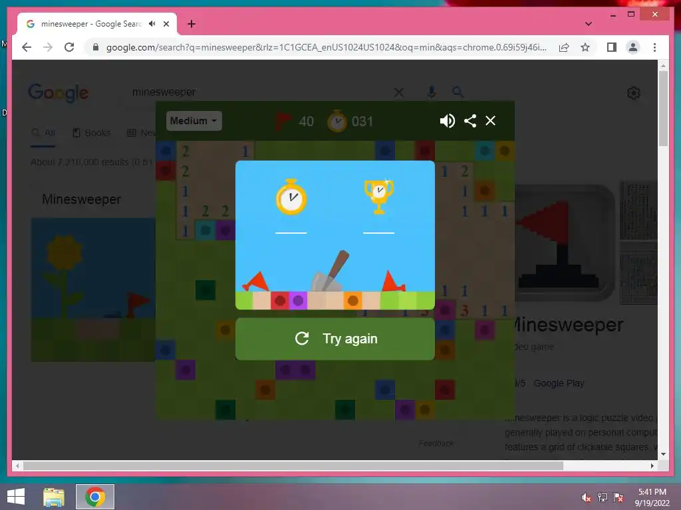Close the Minesweeper game overlay
The image size is (681, 510).
490,121
